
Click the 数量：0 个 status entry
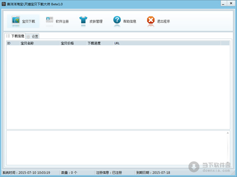click(x=69, y=173)
